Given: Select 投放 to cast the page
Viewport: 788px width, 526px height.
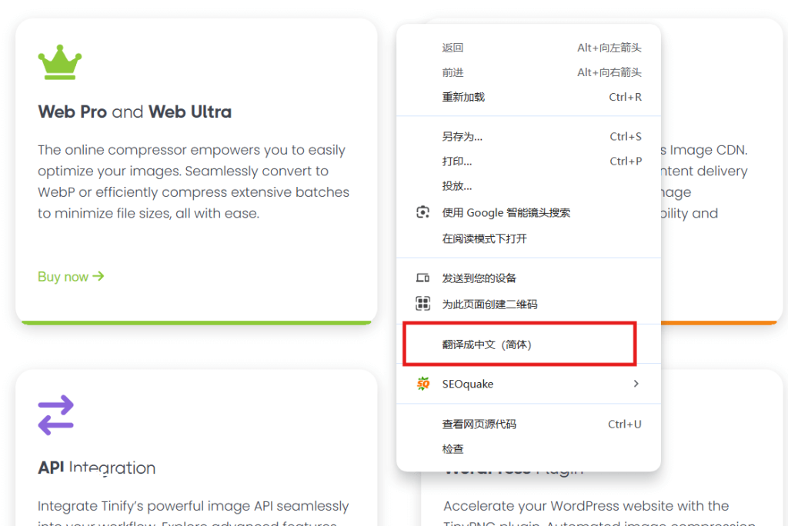Looking at the screenshot, I should [x=456, y=185].
